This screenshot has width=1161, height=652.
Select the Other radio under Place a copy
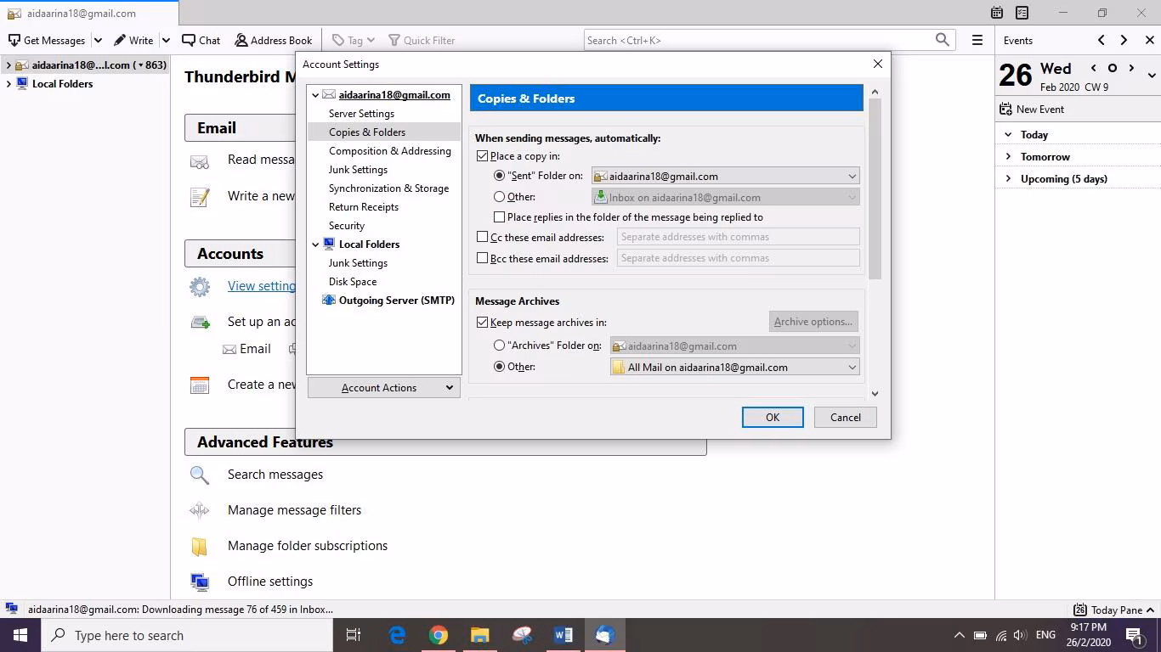[x=500, y=197]
